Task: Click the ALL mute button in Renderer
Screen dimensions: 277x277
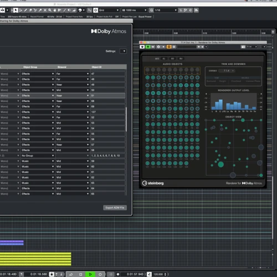Action: (x=164, y=59)
